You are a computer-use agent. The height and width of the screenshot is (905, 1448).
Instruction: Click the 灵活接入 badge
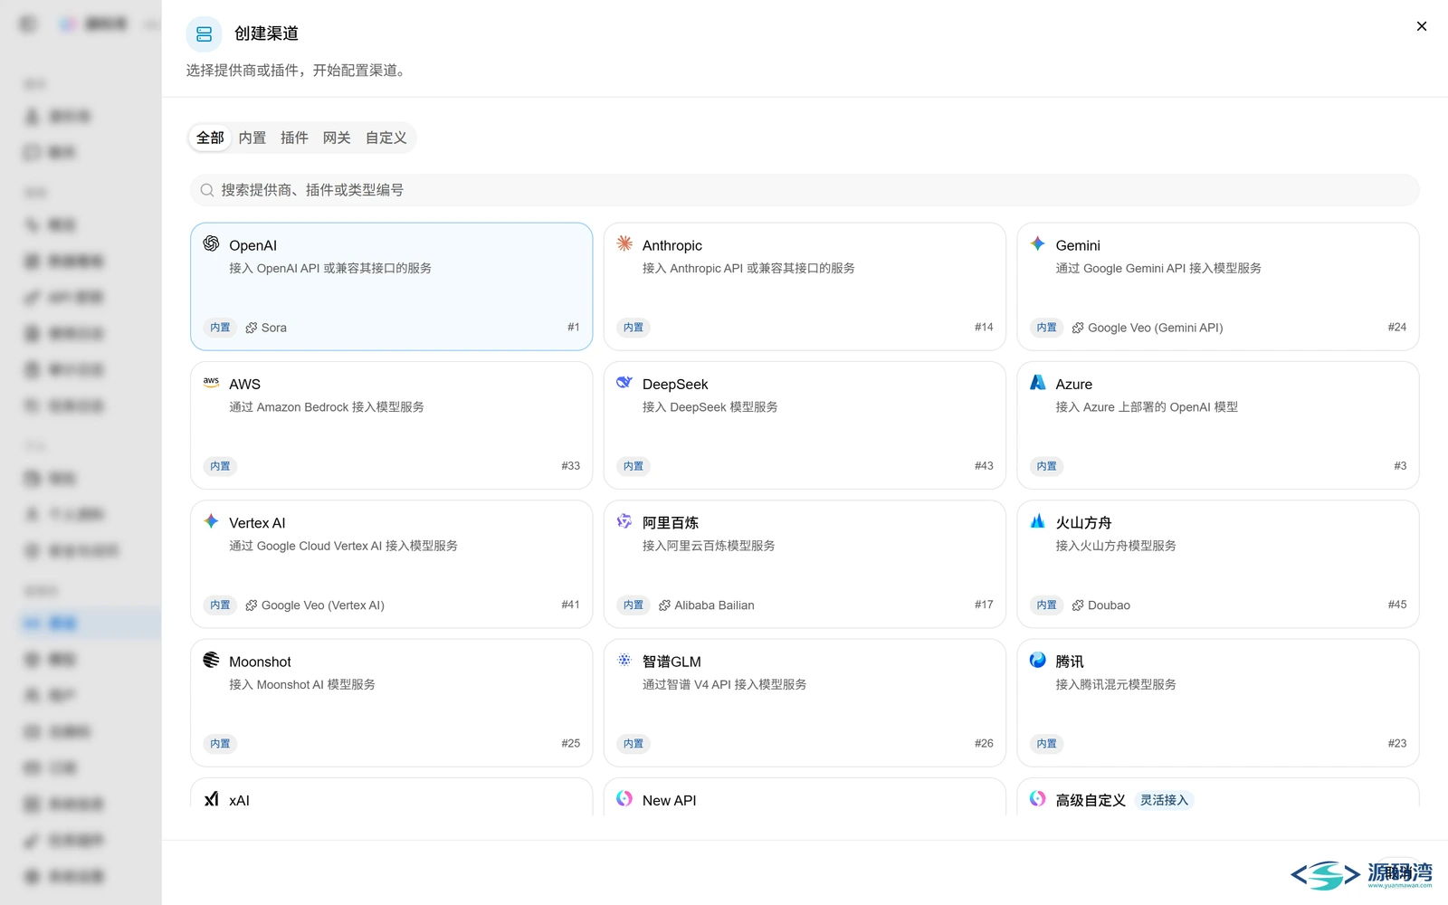click(x=1164, y=800)
